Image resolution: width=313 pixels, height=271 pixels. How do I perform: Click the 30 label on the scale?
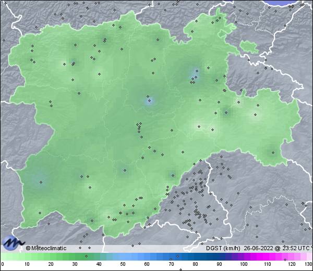click(x=75, y=264)
